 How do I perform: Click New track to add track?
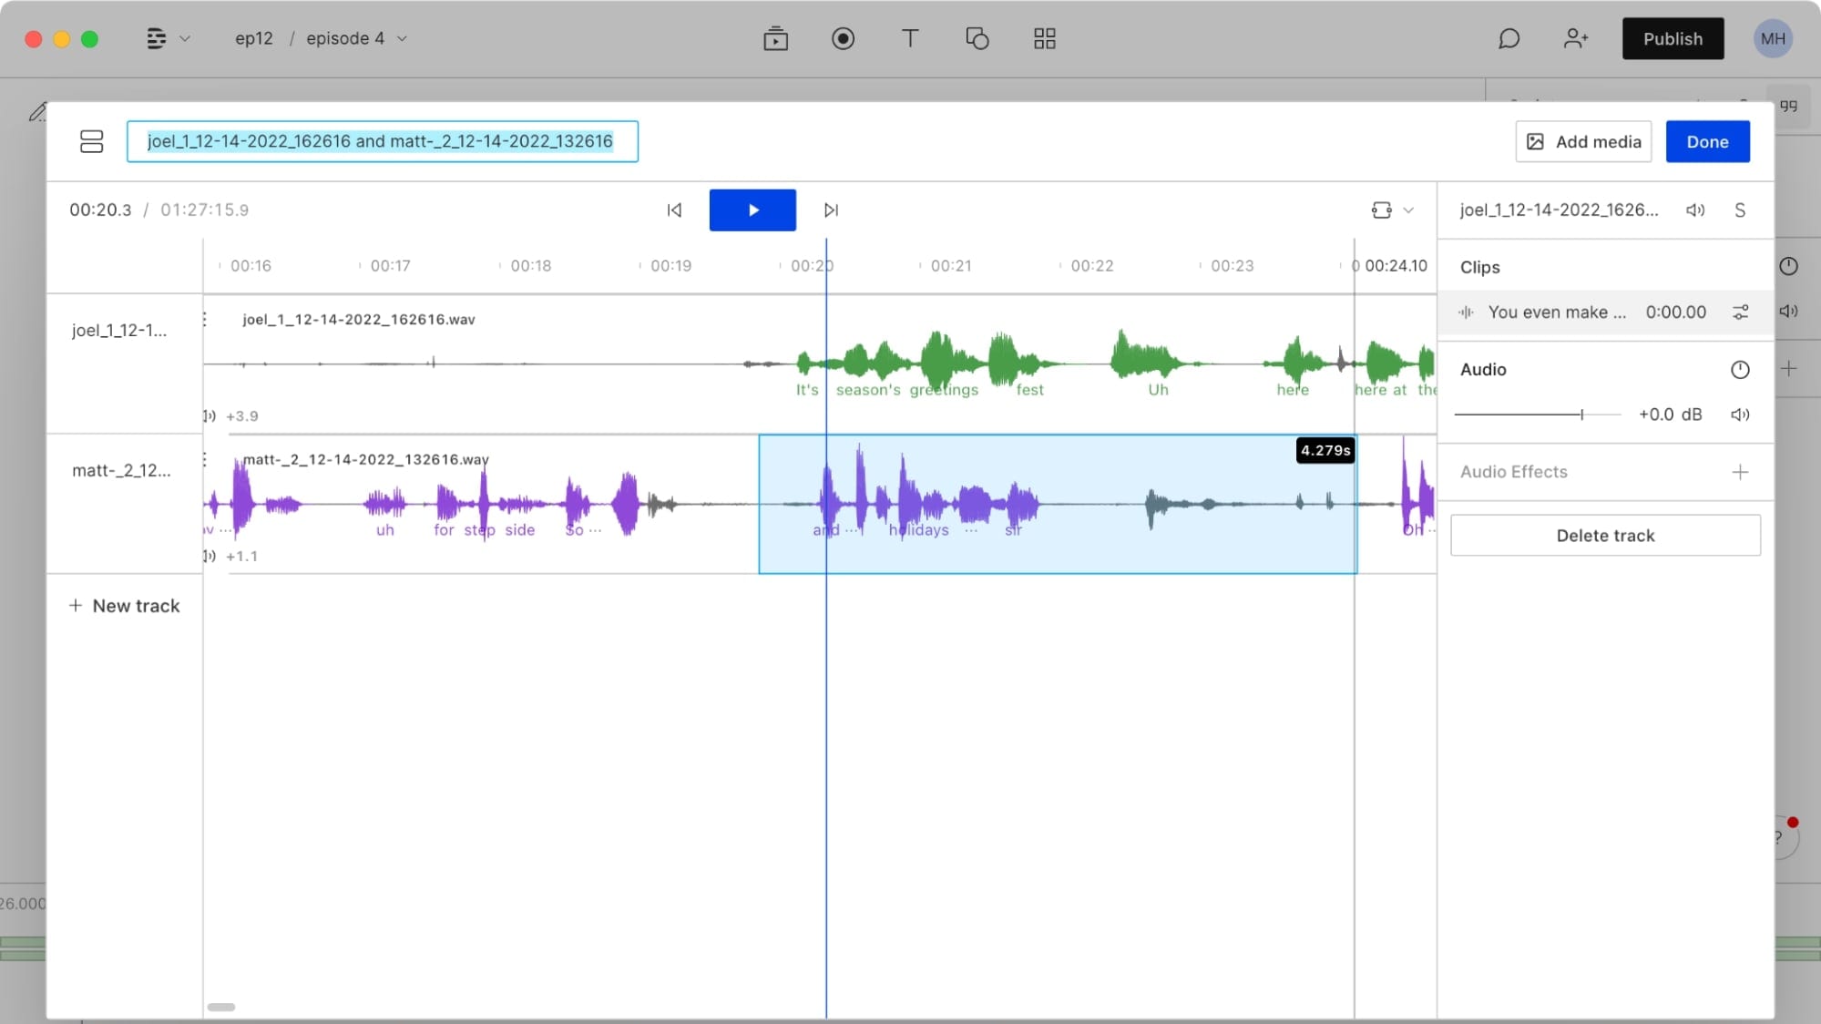point(124,605)
